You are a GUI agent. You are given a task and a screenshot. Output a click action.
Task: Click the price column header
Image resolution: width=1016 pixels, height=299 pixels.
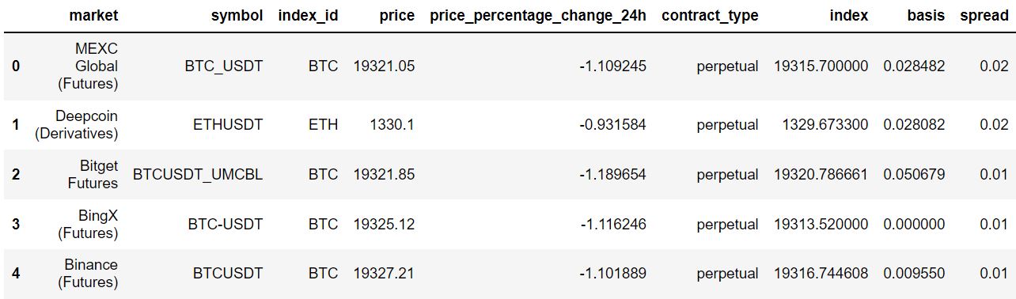pyautogui.click(x=396, y=16)
